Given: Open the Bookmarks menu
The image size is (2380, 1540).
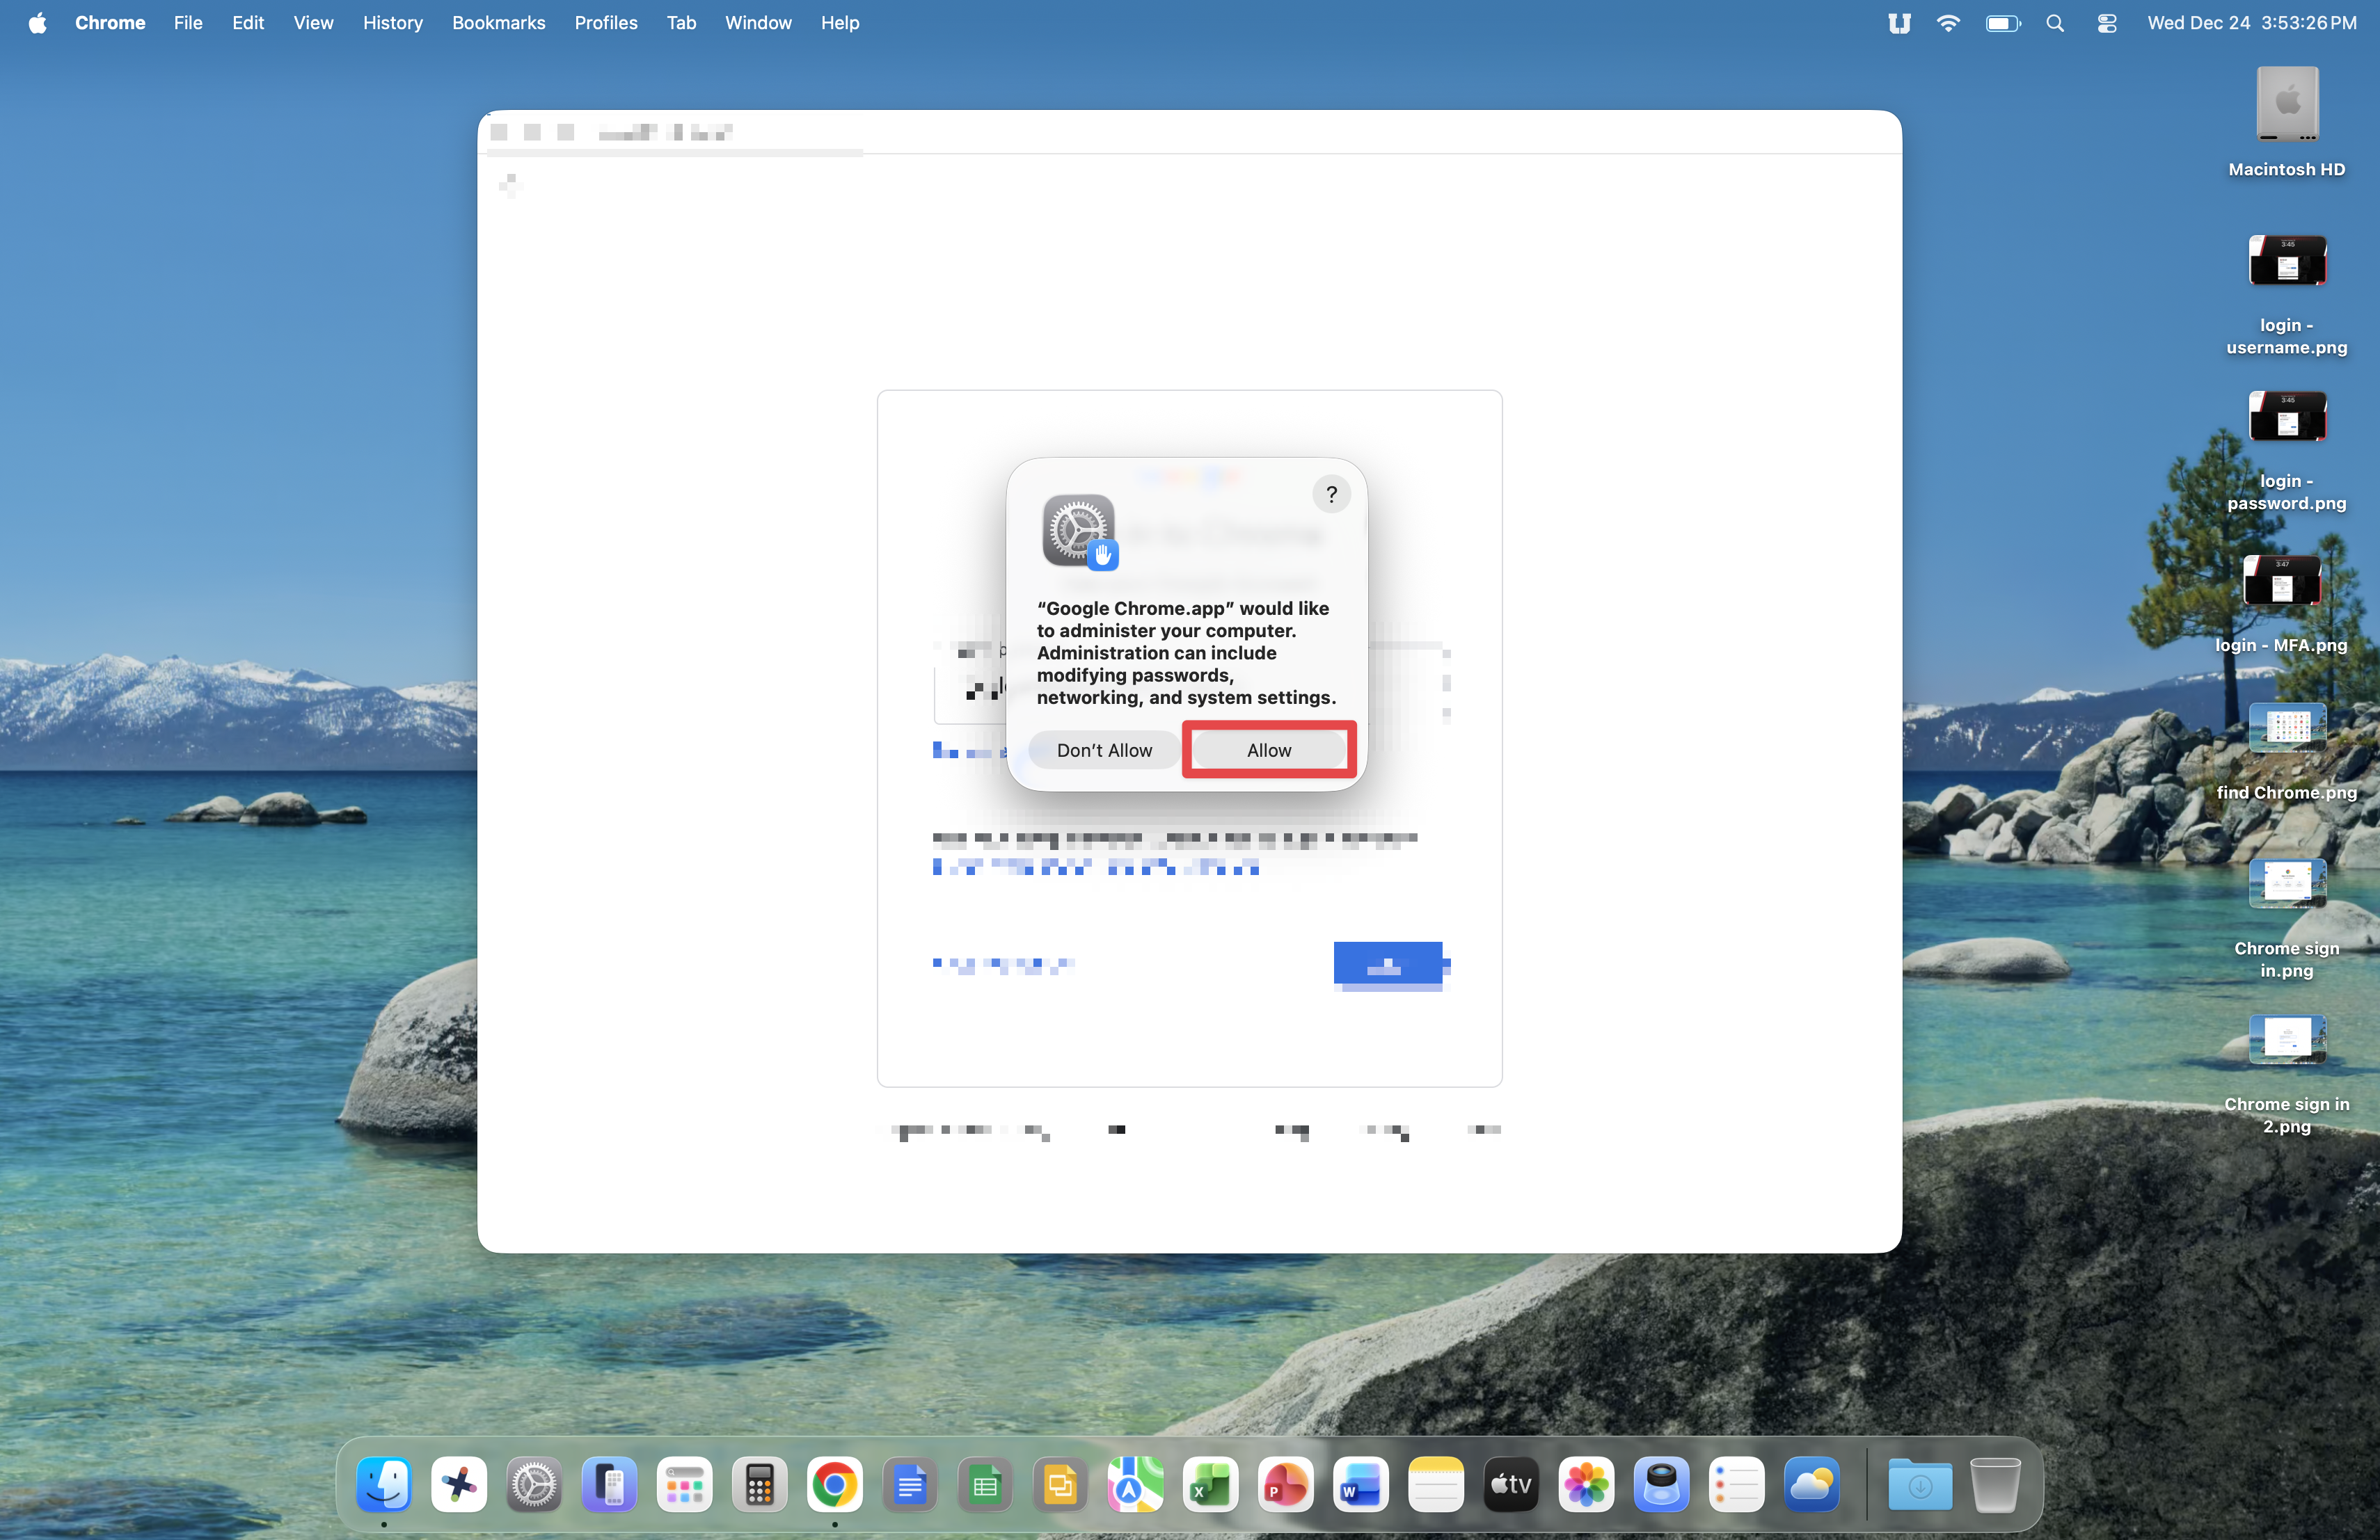Looking at the screenshot, I should pos(498,22).
